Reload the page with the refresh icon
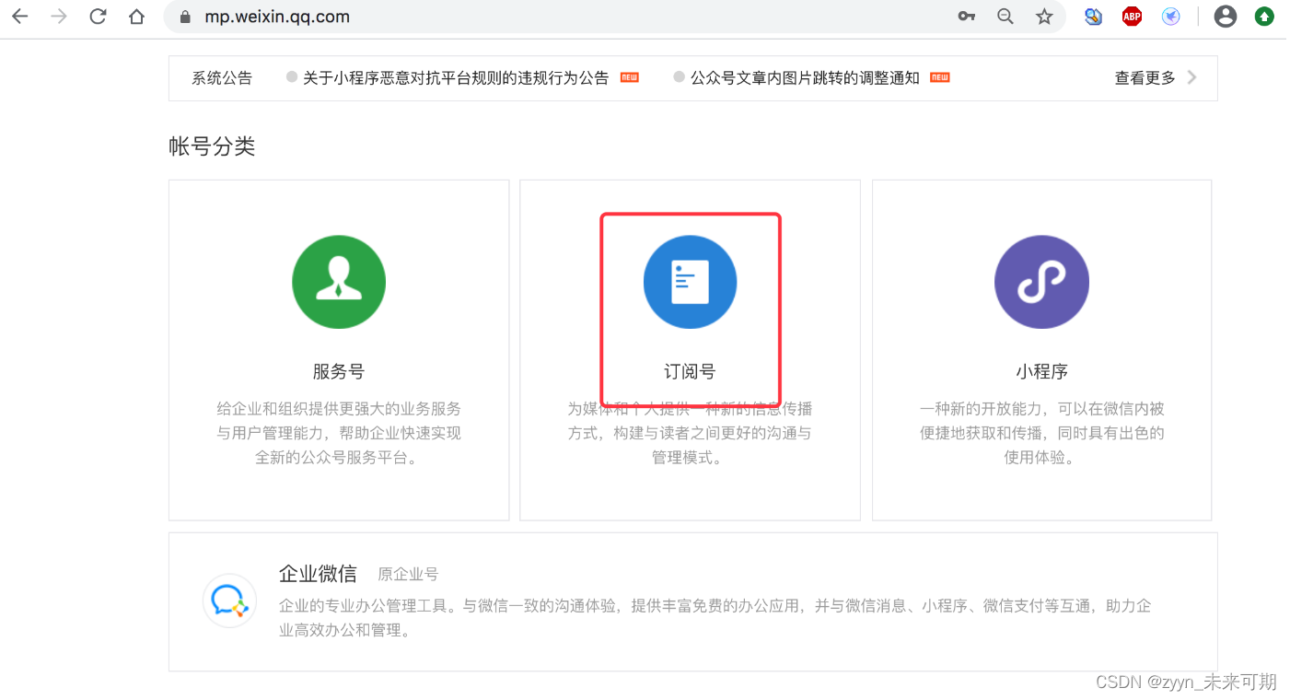 click(x=98, y=17)
